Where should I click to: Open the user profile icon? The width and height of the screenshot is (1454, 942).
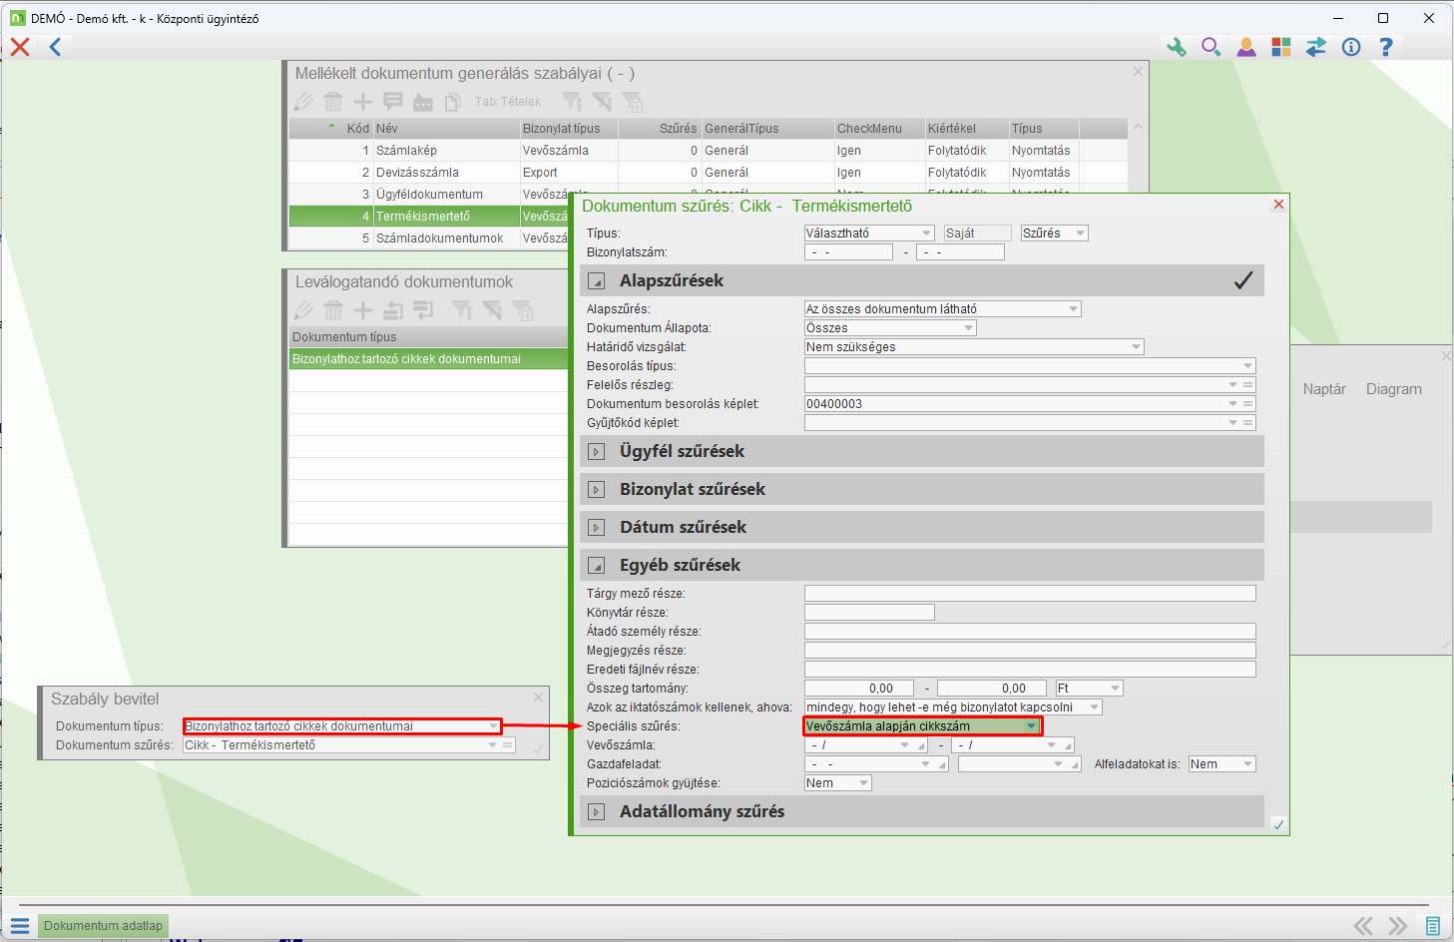click(1246, 47)
